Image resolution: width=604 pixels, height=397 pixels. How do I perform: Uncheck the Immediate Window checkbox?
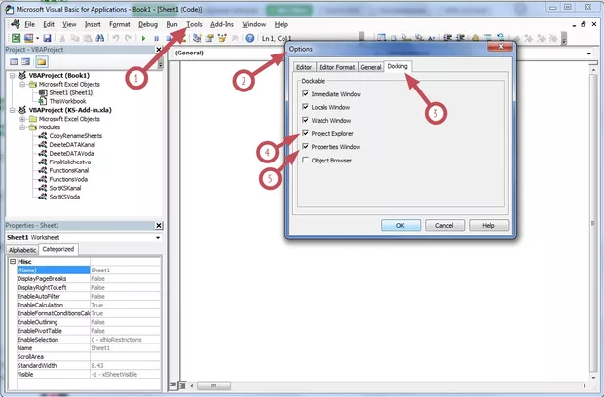(306, 93)
